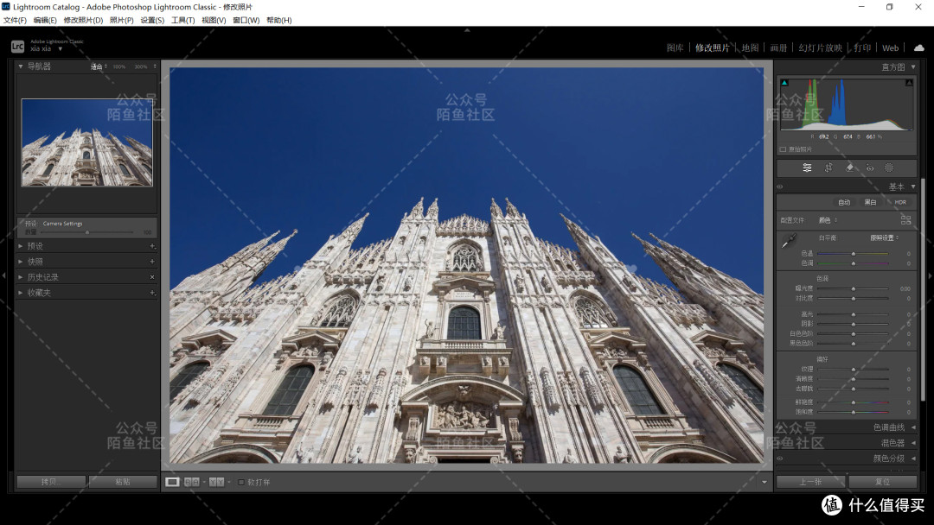The width and height of the screenshot is (934, 525).
Task: Open the Settings menu
Action: click(x=152, y=20)
